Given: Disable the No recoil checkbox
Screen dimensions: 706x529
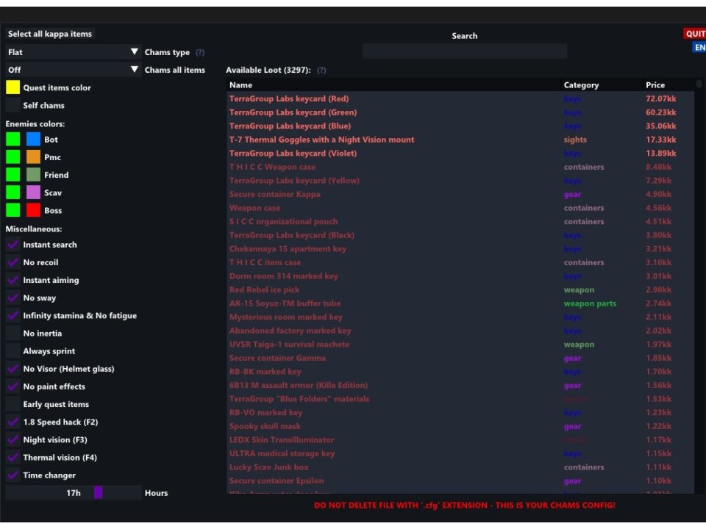Looking at the screenshot, I should [13, 262].
